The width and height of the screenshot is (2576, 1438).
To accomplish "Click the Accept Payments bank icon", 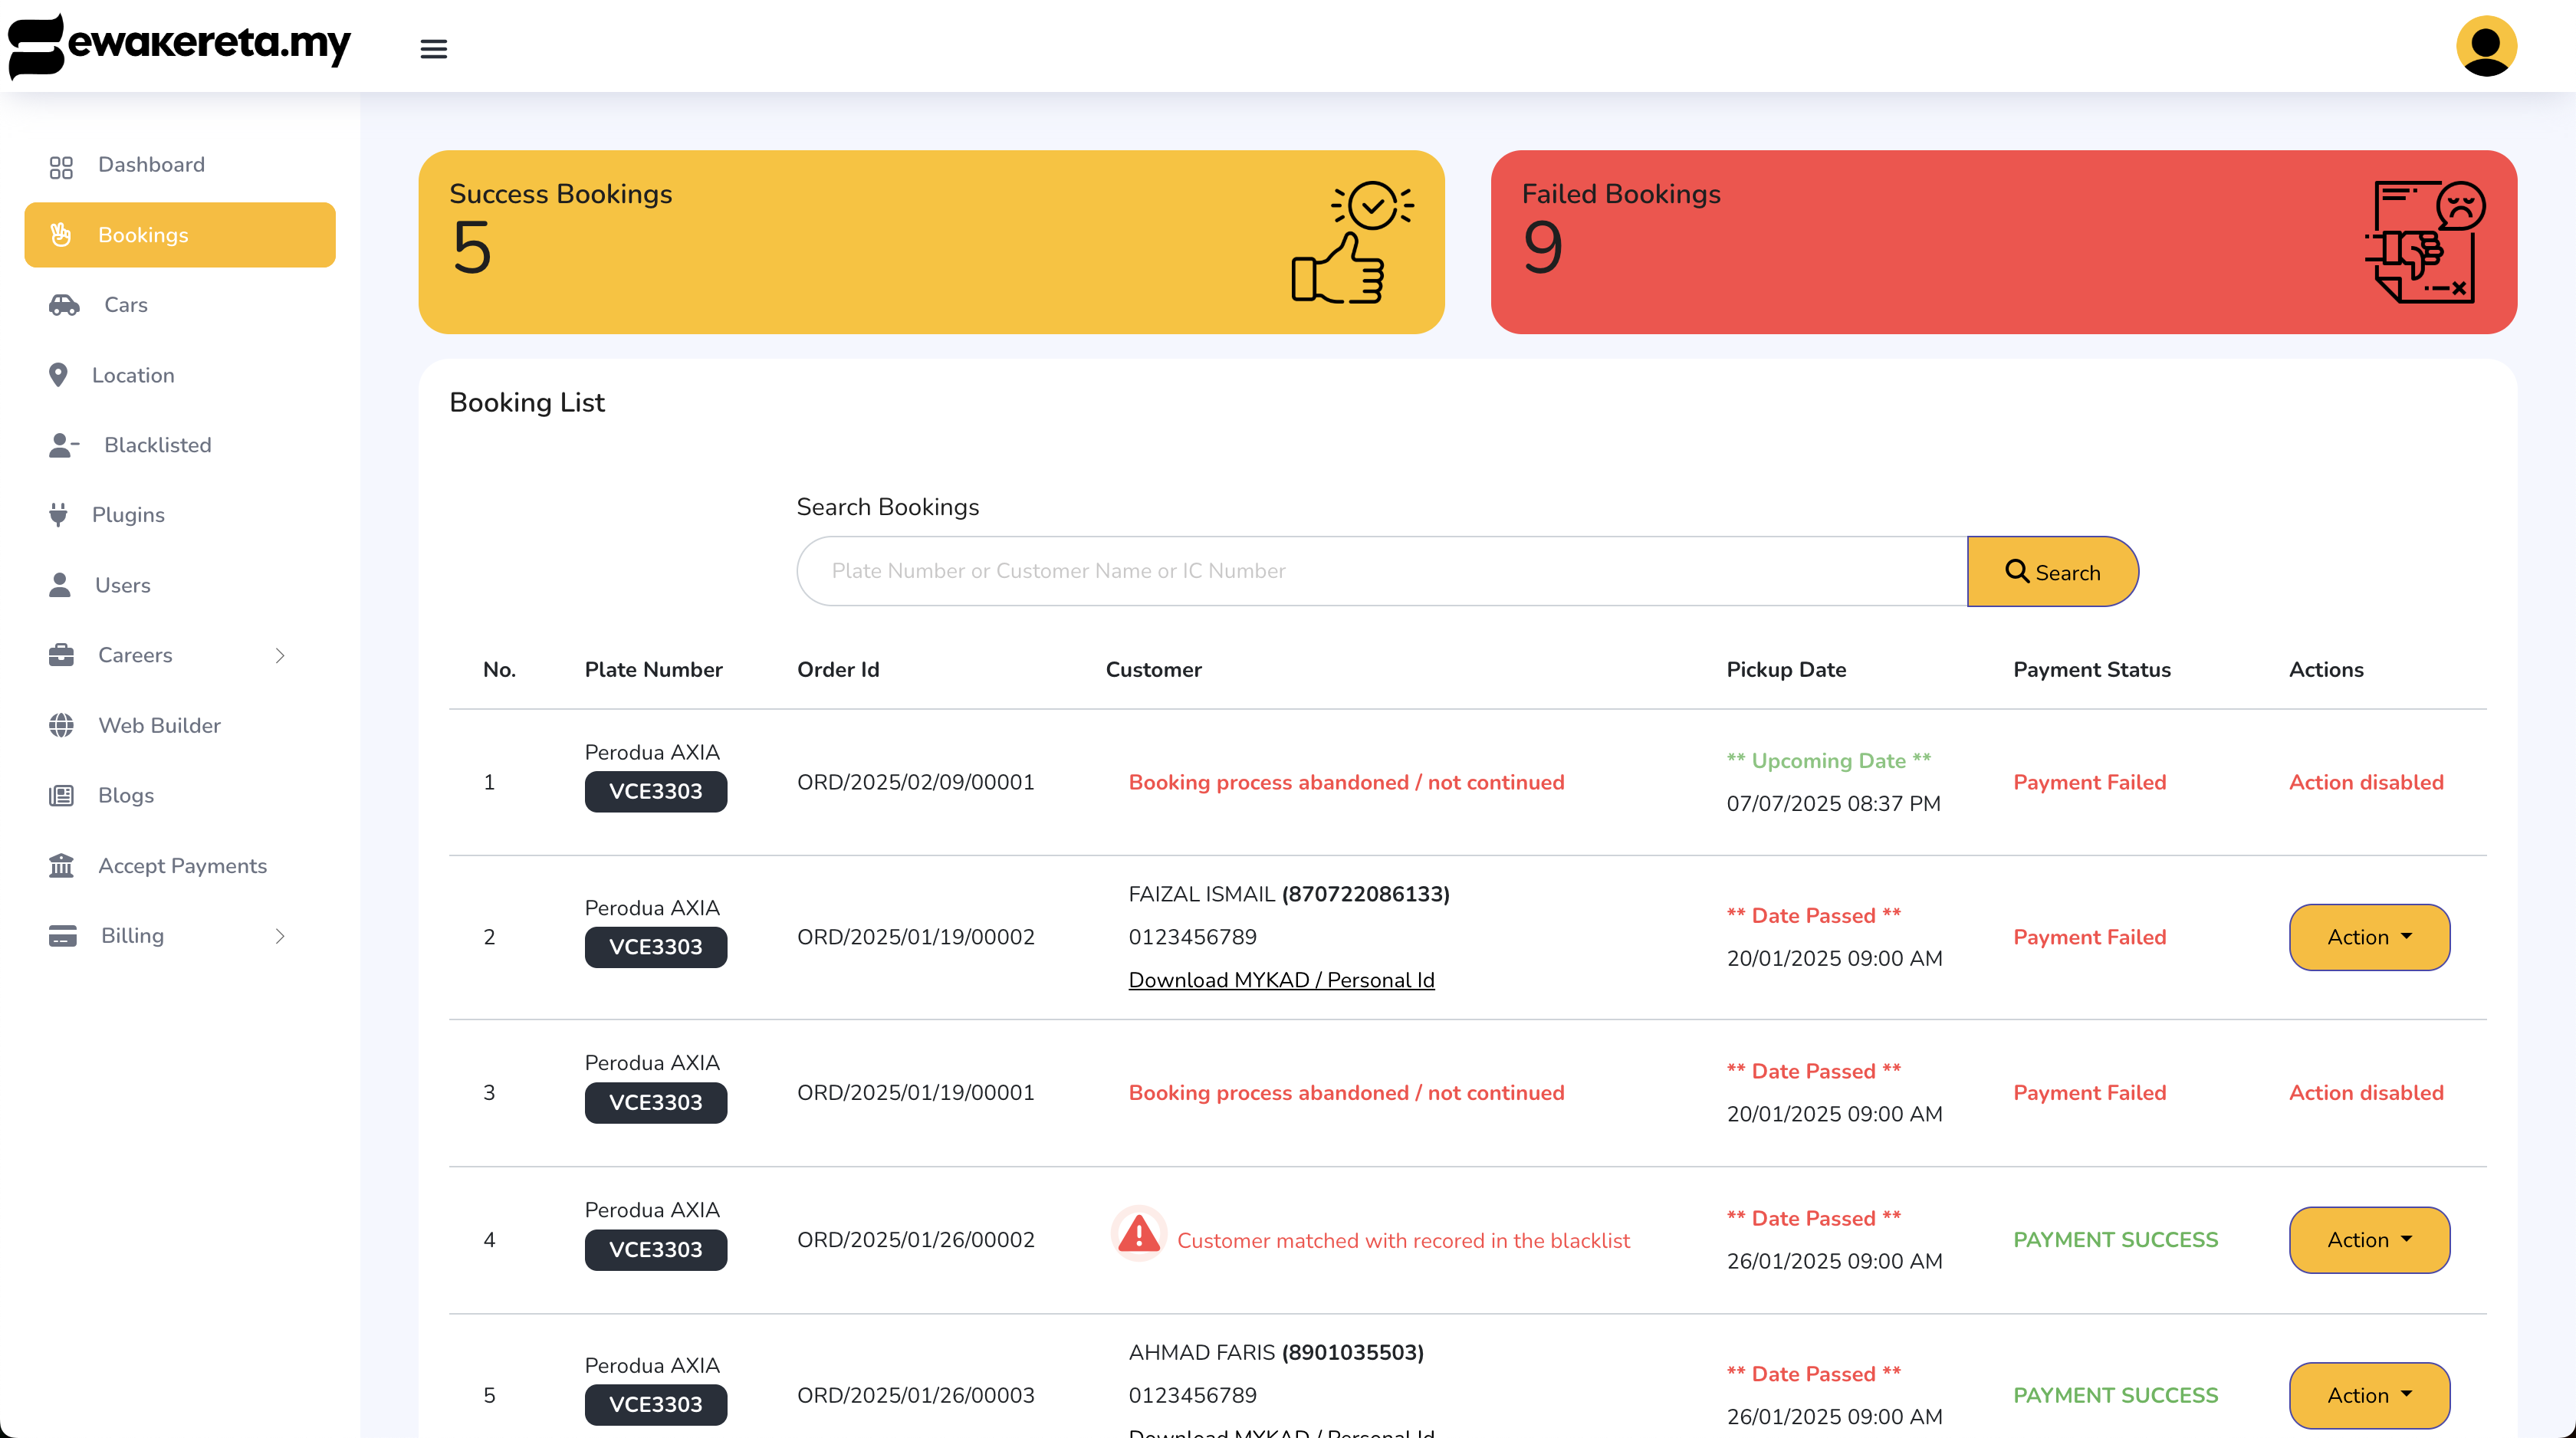I will tap(61, 865).
